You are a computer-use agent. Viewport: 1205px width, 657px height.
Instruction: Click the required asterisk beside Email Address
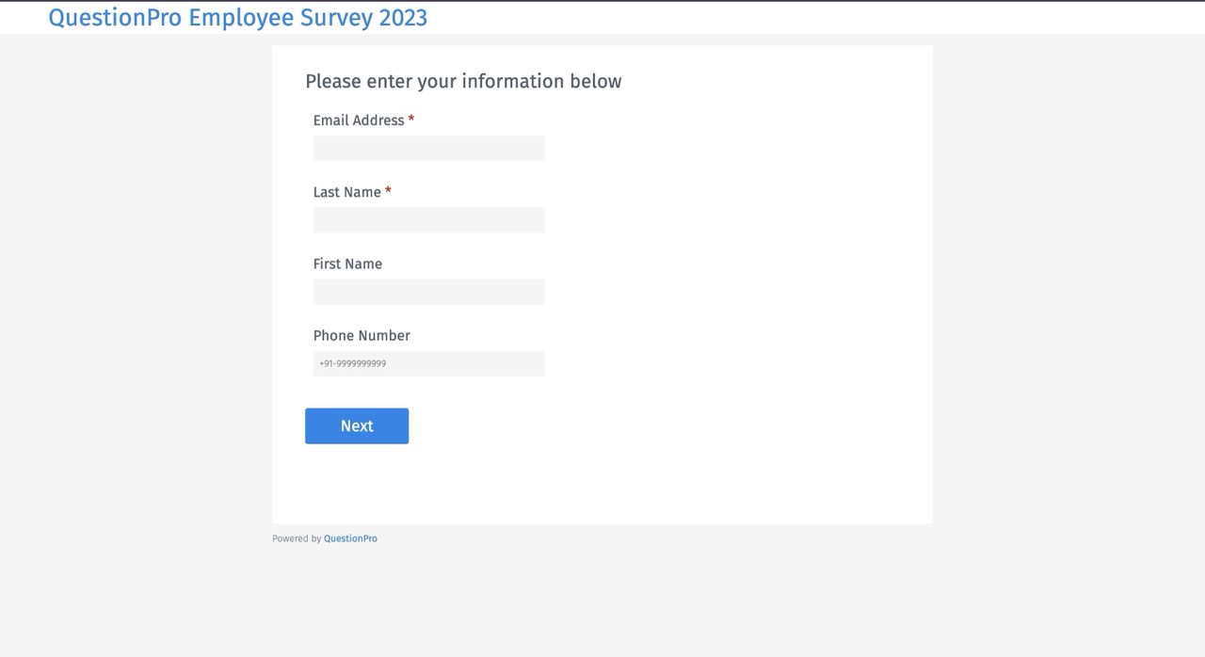pyautogui.click(x=410, y=120)
